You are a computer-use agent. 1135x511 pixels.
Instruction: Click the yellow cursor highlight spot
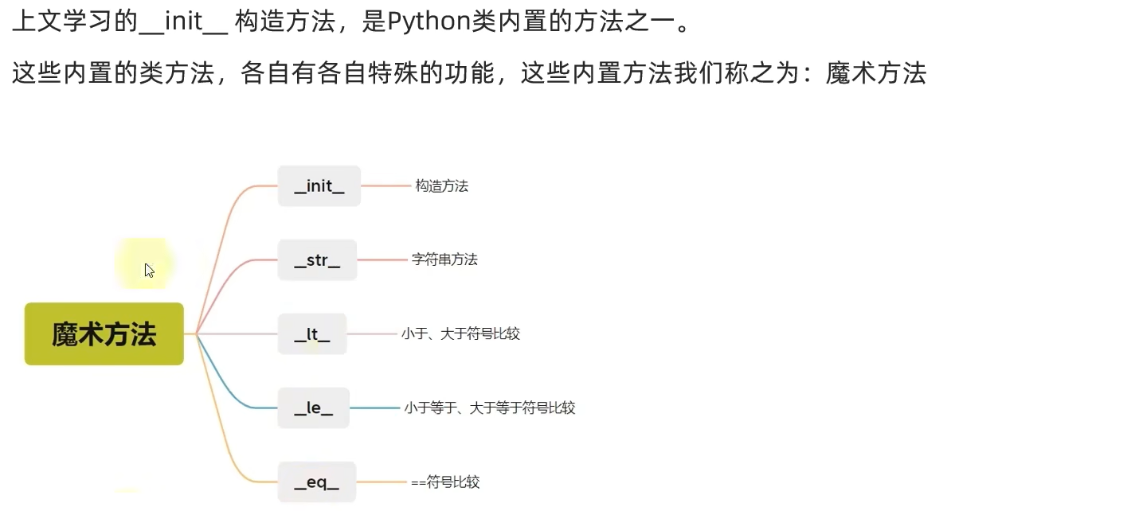point(144,263)
